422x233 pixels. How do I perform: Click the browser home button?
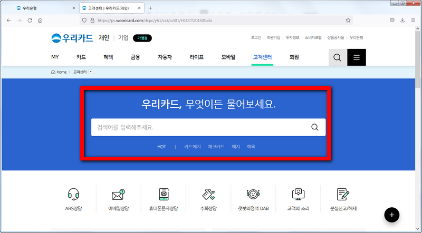pyautogui.click(x=40, y=21)
